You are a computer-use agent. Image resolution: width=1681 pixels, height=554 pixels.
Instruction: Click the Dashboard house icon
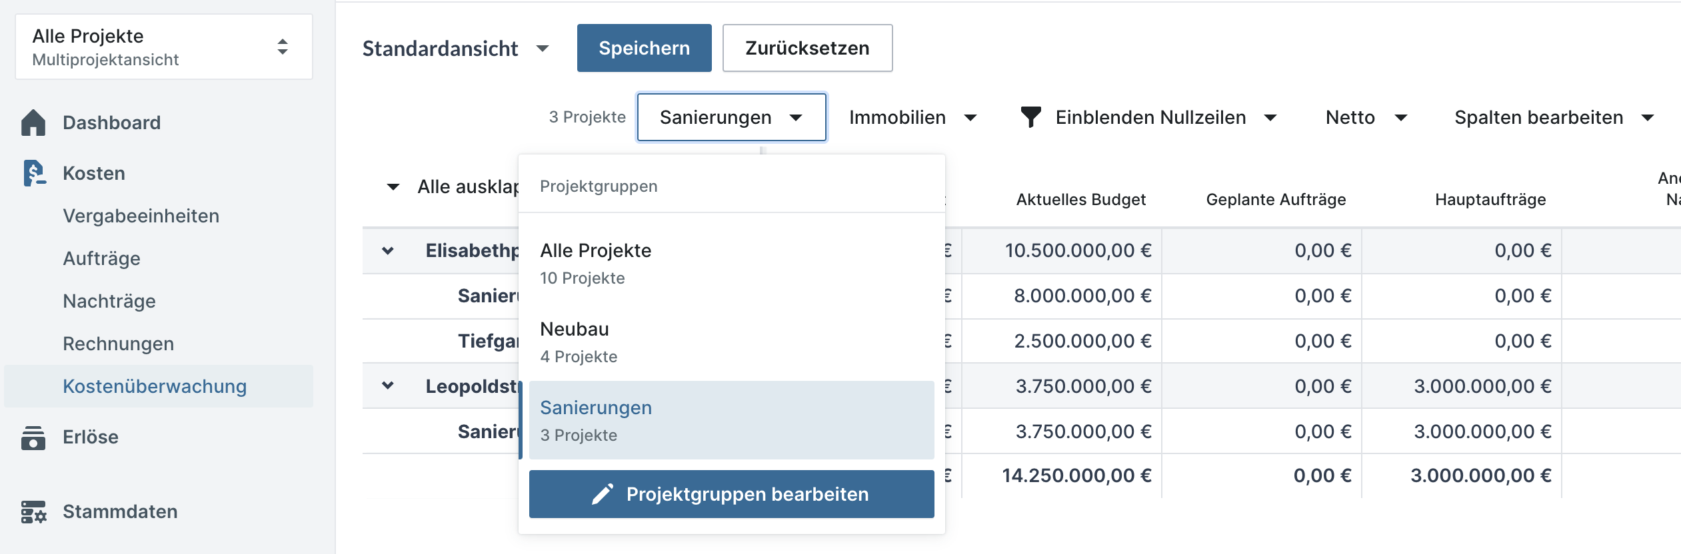[33, 123]
